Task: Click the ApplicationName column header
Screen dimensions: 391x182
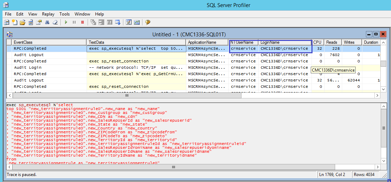Action: (207, 42)
